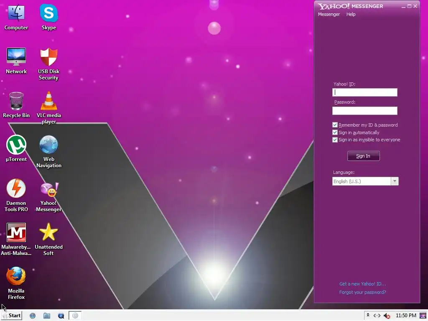Image resolution: width=428 pixels, height=321 pixels.
Task: Open the Recycle Bin
Action: click(16, 104)
